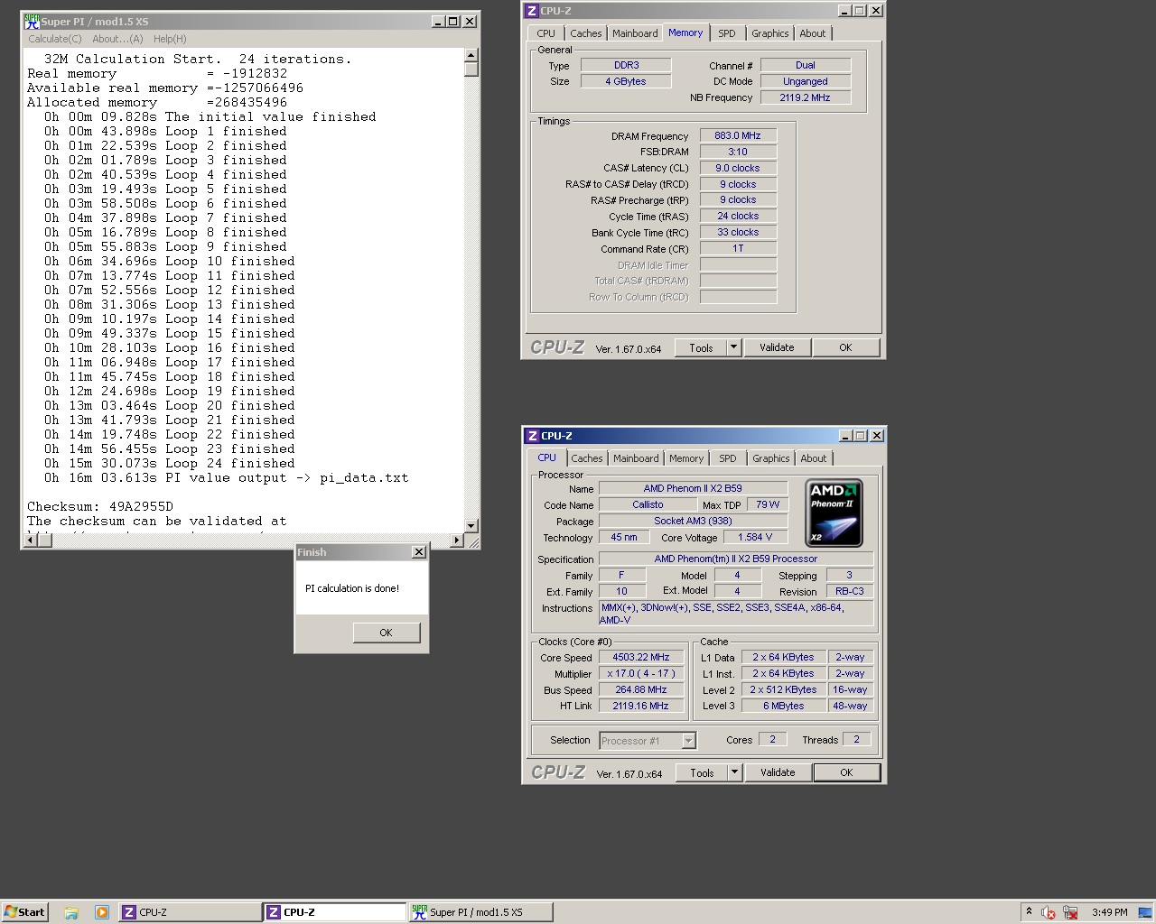Open Calculate(C) menu in Super PI
The width and height of the screenshot is (1156, 924).
[x=54, y=39]
